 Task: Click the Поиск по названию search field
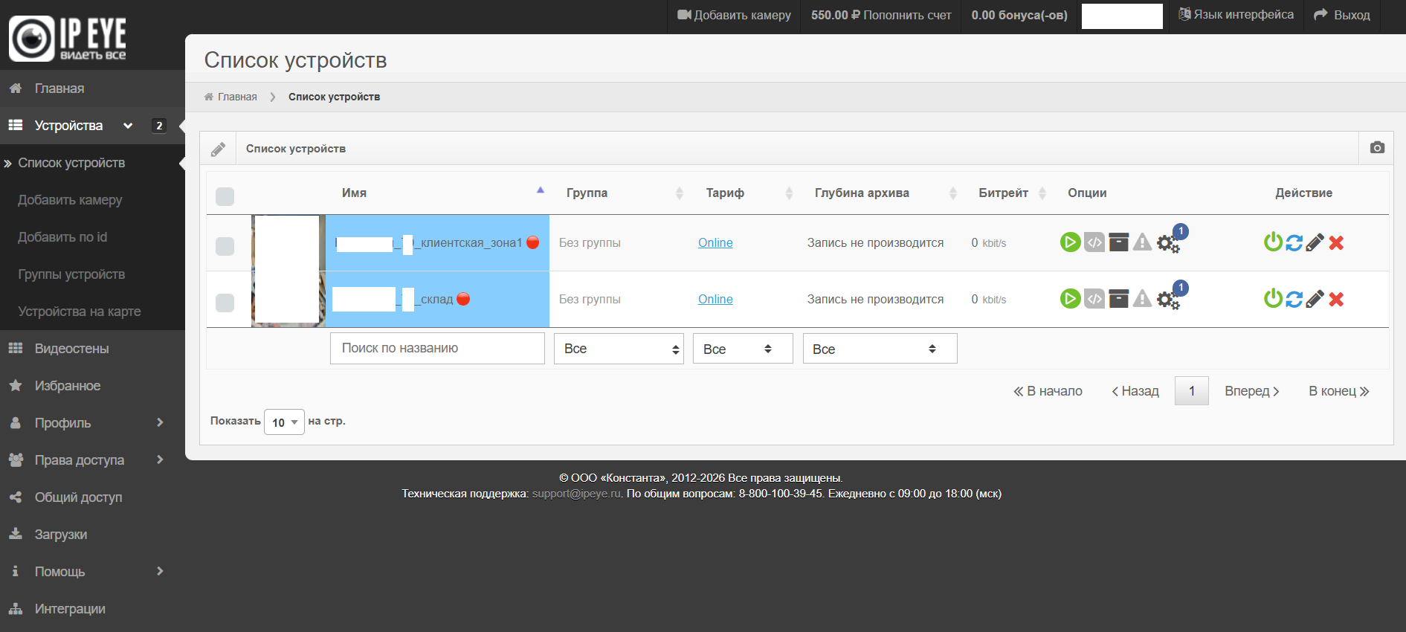(x=437, y=348)
